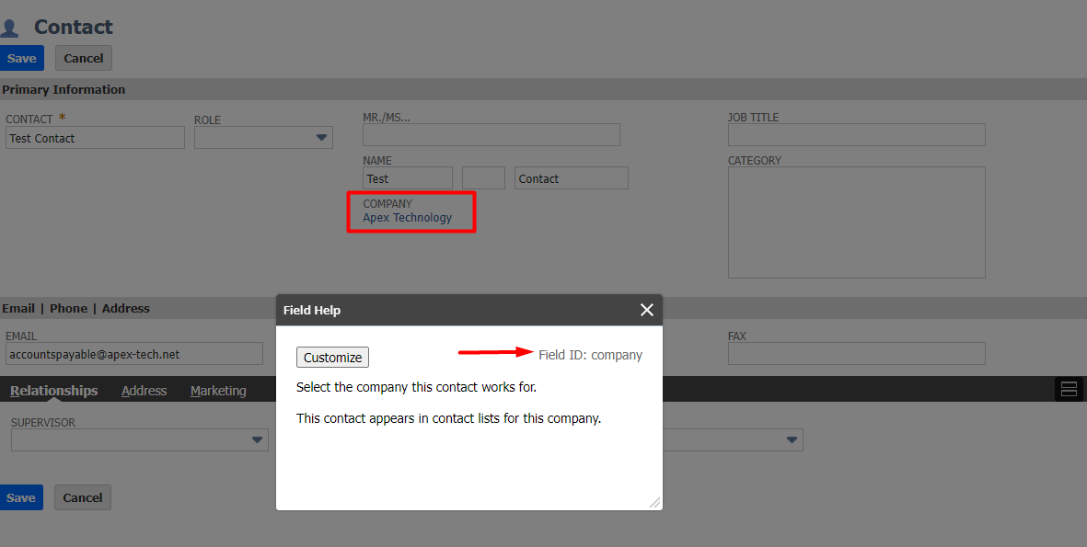Open the dropdown right of Field Help

coord(791,440)
